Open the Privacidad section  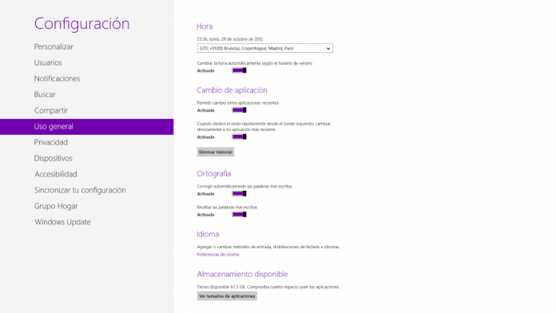pos(50,142)
